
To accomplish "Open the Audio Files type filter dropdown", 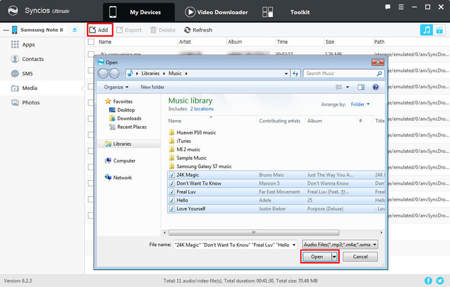I will (340, 245).
